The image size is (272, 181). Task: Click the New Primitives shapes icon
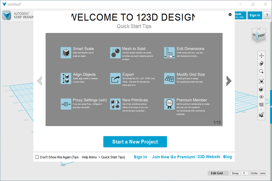click(115, 104)
